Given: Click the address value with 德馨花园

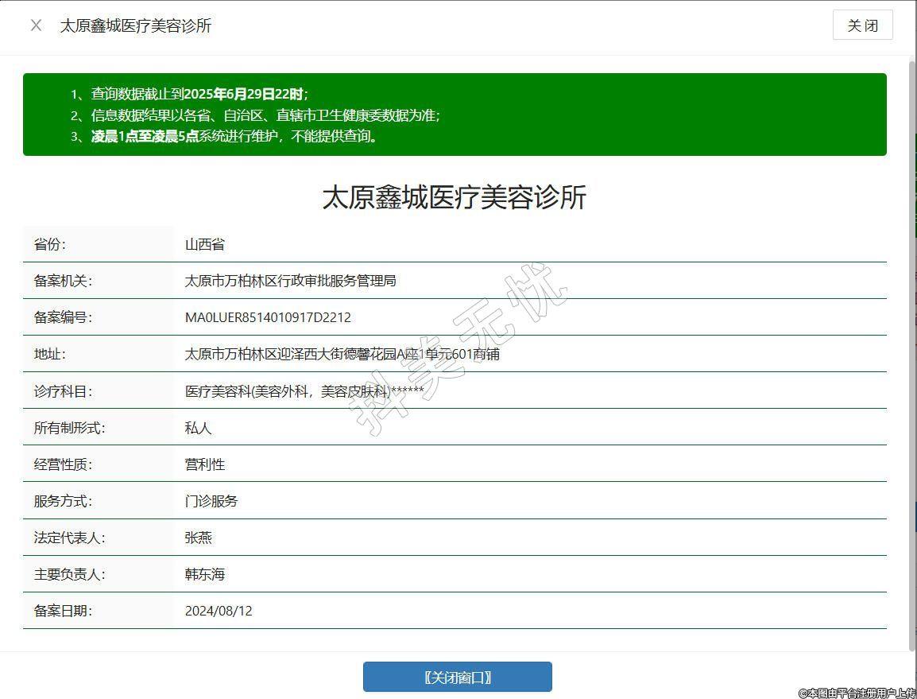Looking at the screenshot, I should pos(342,354).
